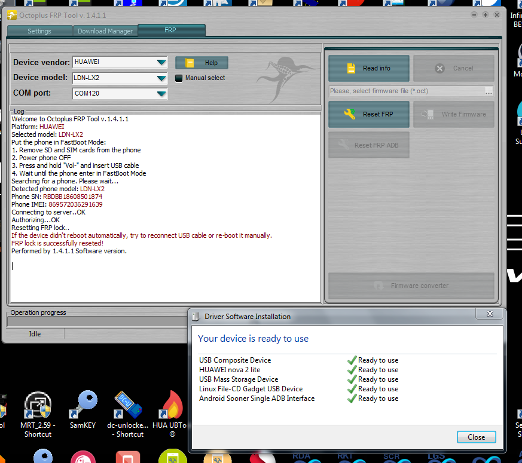522x463 pixels.
Task: Click the yellow icon on Help button
Action: (190, 63)
